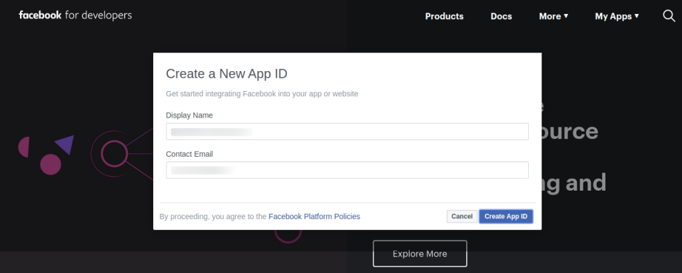Viewport: 682px width, 273px height.
Task: Cancel the new App ID dialog
Action: click(x=462, y=216)
